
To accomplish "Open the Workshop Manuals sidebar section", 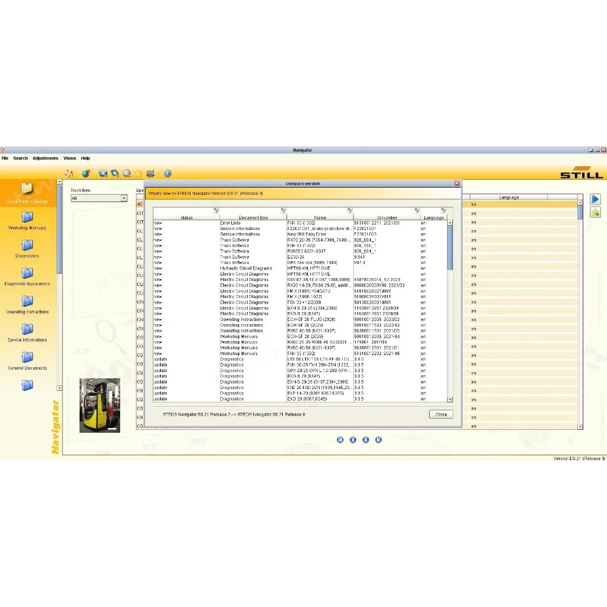I will point(27,221).
